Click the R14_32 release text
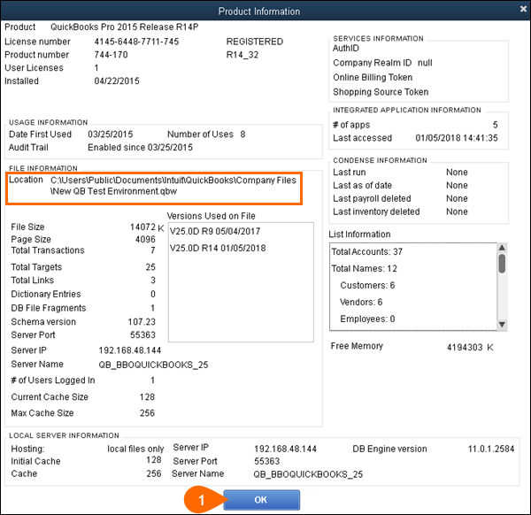This screenshot has width=531, height=515. (242, 55)
